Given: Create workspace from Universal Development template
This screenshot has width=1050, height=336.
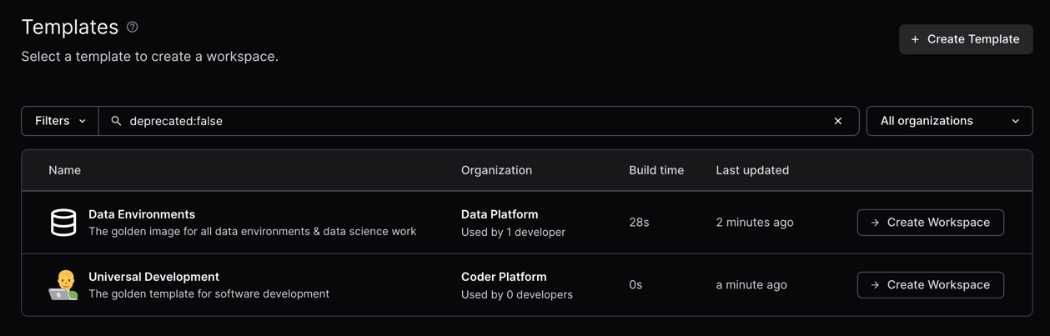Looking at the screenshot, I should point(930,285).
